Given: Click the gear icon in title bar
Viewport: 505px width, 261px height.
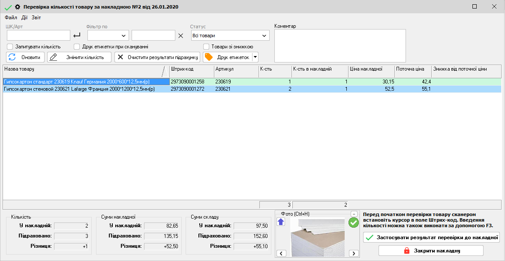Looking at the screenshot, I should coord(18,7).
